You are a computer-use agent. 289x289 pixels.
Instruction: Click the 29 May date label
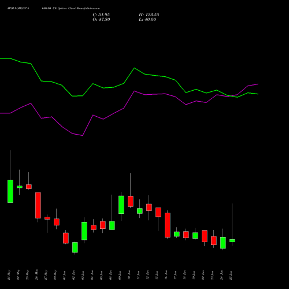click(x=55, y=275)
